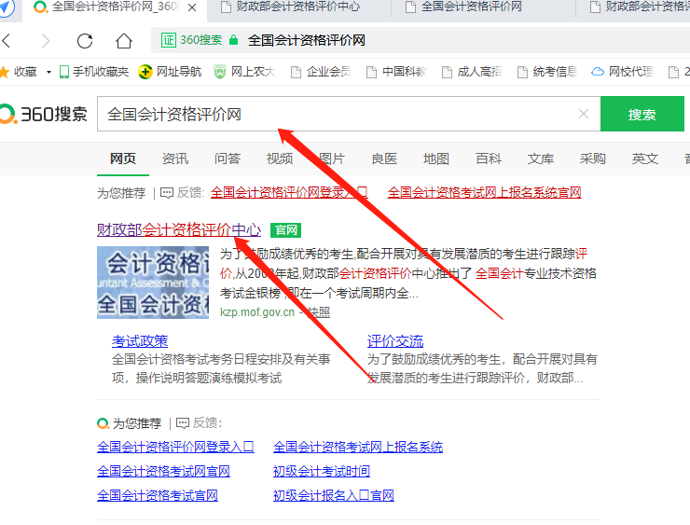Open the 网址导航 bookmark
Viewport: 690px width, 525px height.
click(170, 72)
